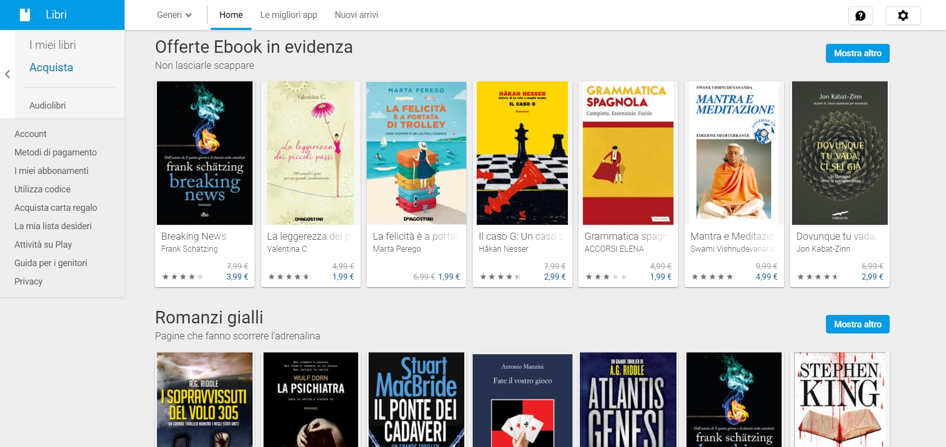Image resolution: width=946 pixels, height=447 pixels.
Task: Click author Jon Kabat-Zinn
Action: coord(823,249)
